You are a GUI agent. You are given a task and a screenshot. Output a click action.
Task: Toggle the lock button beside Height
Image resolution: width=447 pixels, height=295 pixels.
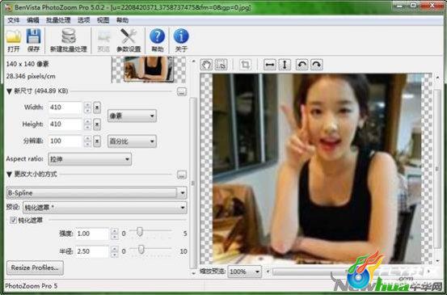click(x=97, y=124)
